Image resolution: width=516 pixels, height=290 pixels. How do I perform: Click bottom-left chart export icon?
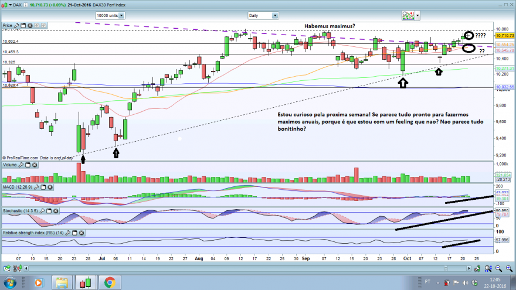[7, 269]
